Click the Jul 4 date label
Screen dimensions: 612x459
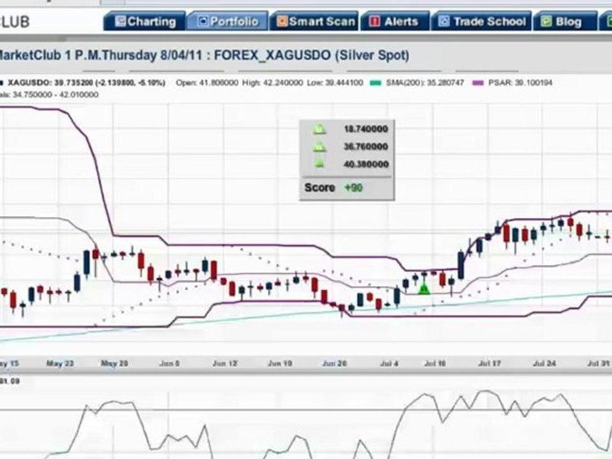point(389,363)
